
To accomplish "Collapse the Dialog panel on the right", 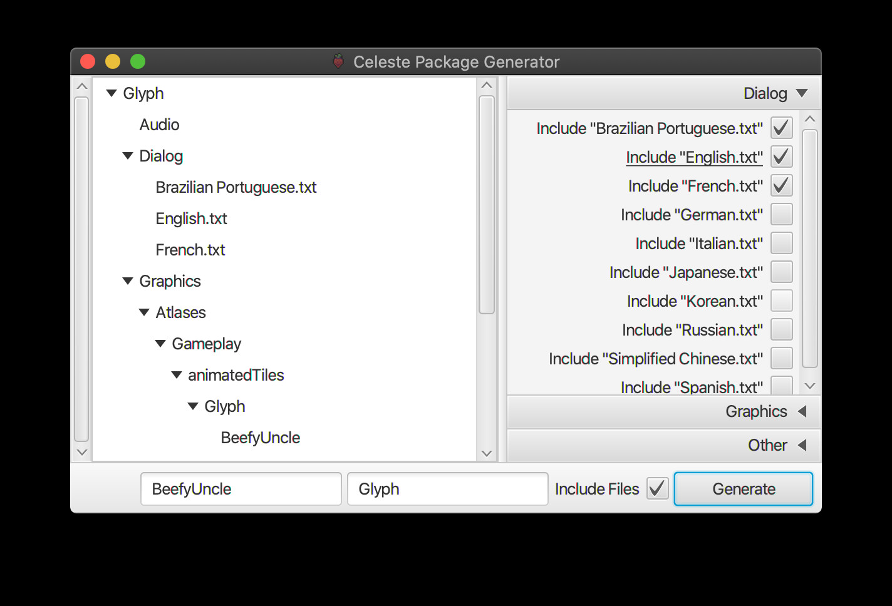I will [x=802, y=93].
